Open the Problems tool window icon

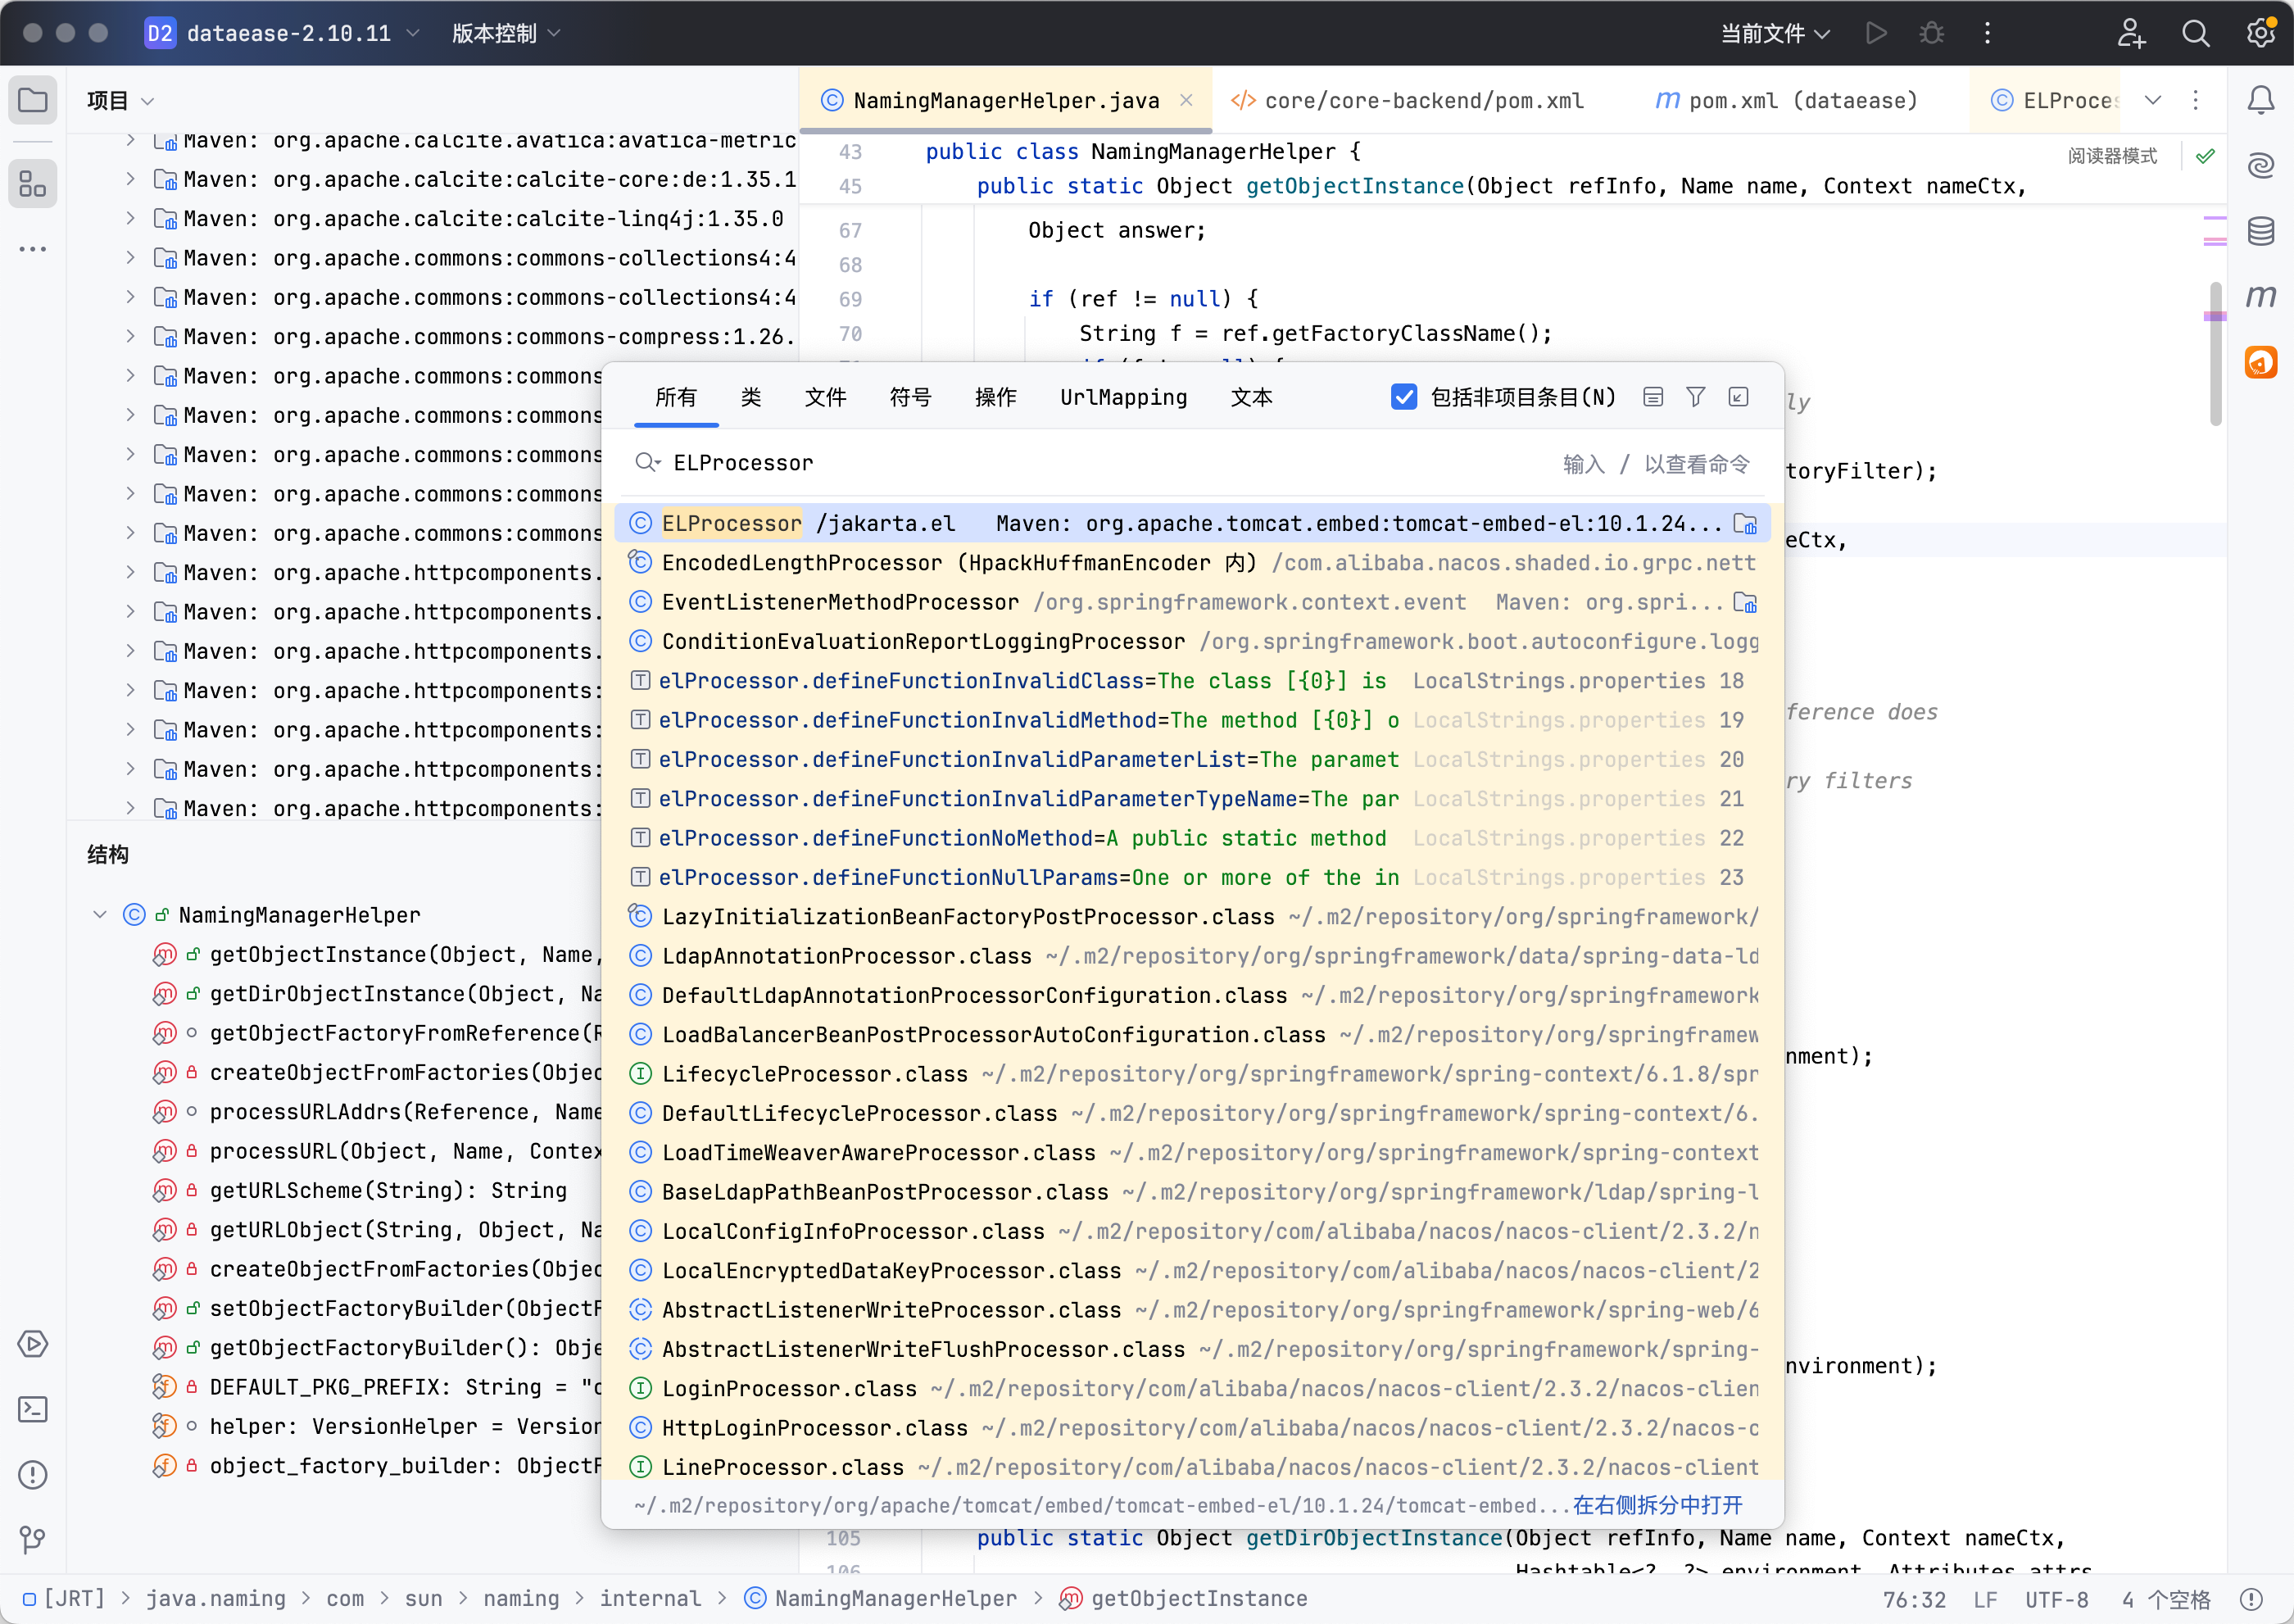coord(33,1474)
